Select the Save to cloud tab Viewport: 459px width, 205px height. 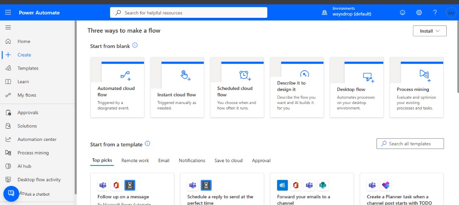click(228, 160)
